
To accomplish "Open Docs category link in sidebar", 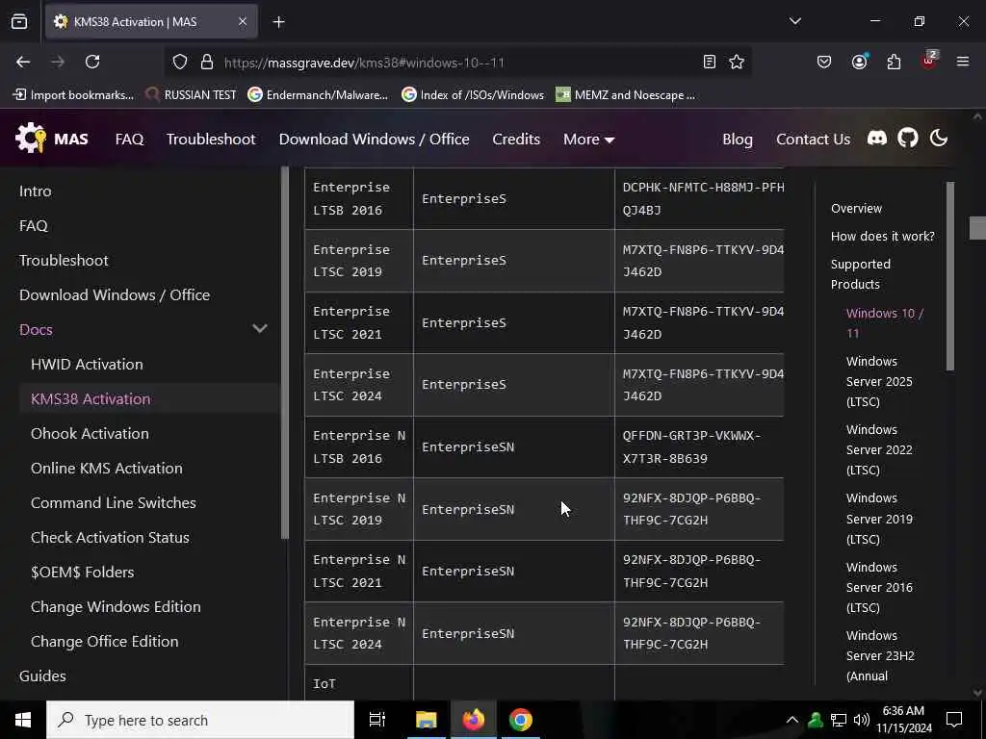I will click(x=36, y=329).
